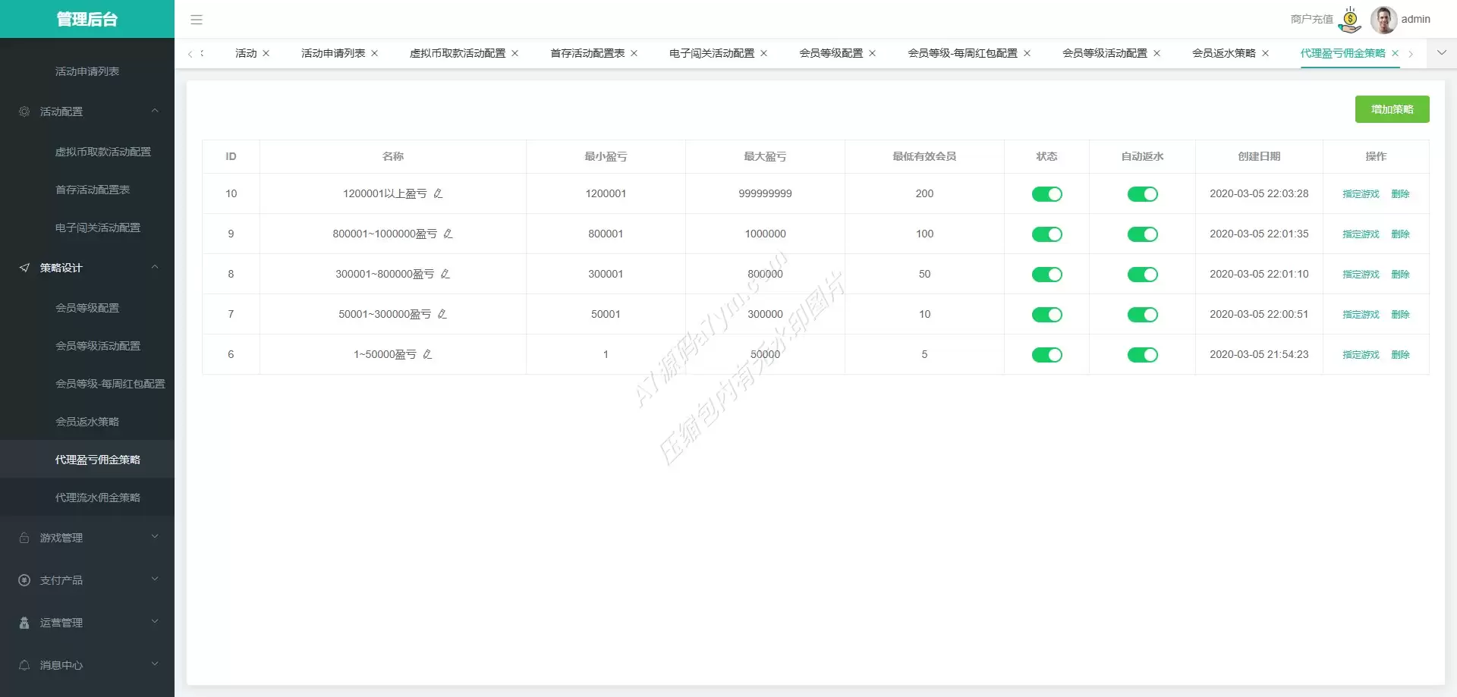Click 删除 link for ID 7 row
The image size is (1457, 697).
(1400, 315)
